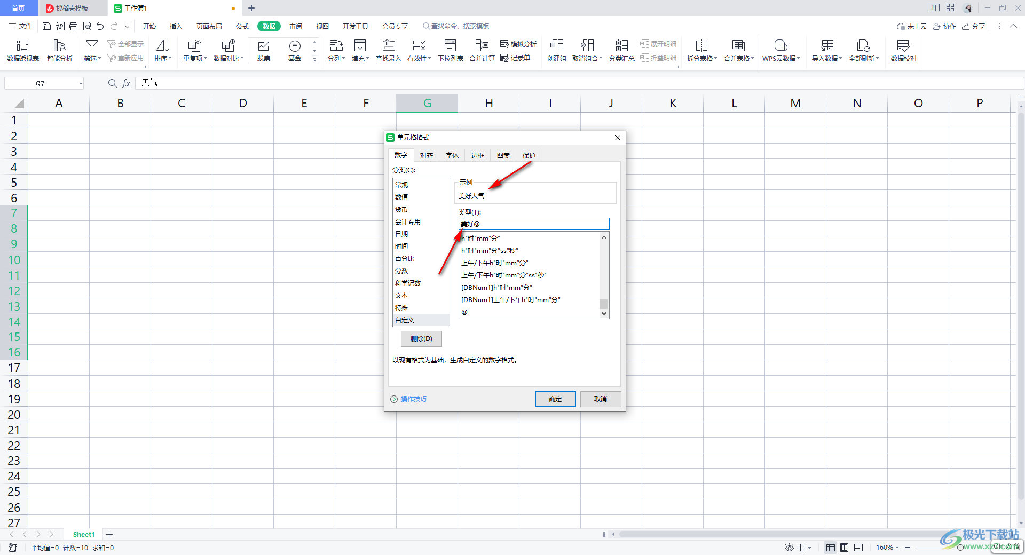This screenshot has height=555, width=1025.
Task: Switch to the 公式 ribbon tab
Action: pos(242,26)
